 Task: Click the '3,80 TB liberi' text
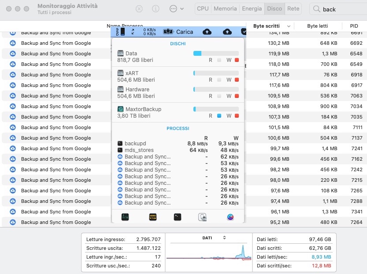tap(133, 115)
